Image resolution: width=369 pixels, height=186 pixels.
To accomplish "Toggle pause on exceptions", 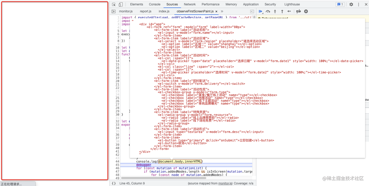I will click(x=306, y=11).
